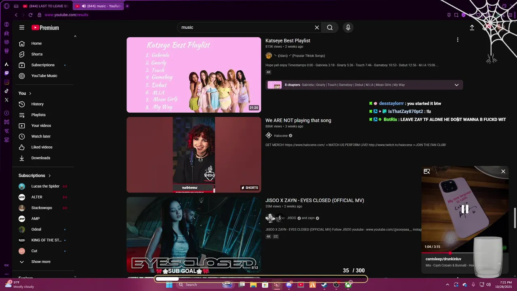Open X (Twitter) in the browser sidebar
Image resolution: width=517 pixels, height=291 pixels.
(x=6, y=99)
